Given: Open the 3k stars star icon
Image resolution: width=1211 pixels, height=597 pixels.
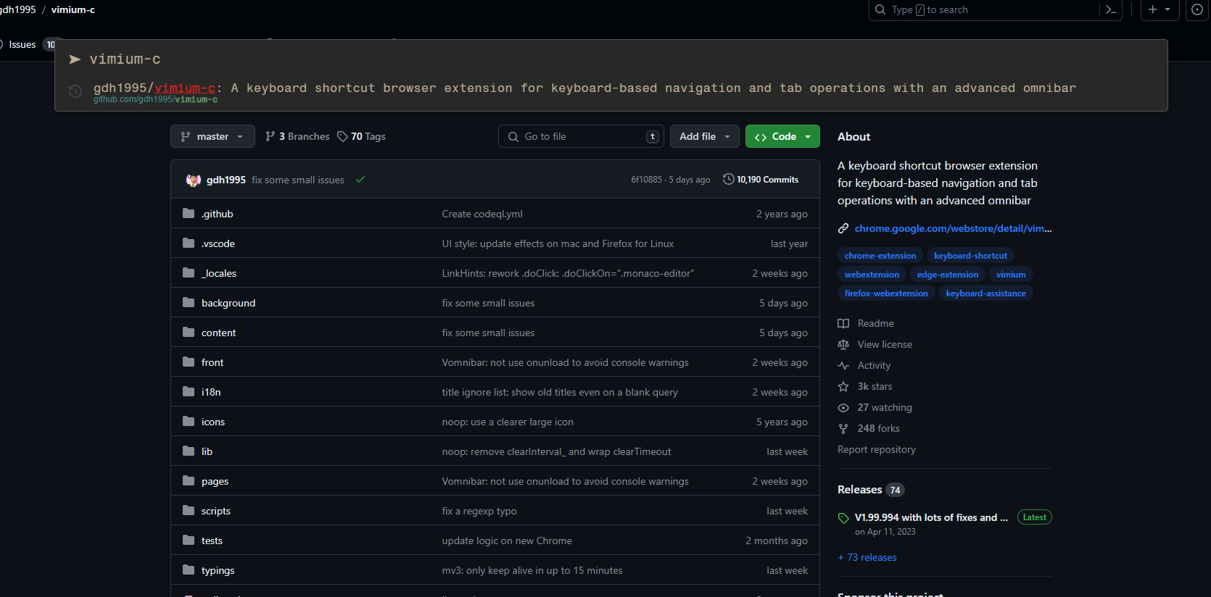Looking at the screenshot, I should [x=843, y=386].
